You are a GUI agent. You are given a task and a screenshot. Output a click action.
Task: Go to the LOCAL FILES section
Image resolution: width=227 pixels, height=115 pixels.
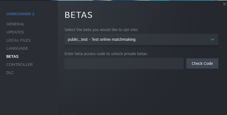(18, 40)
